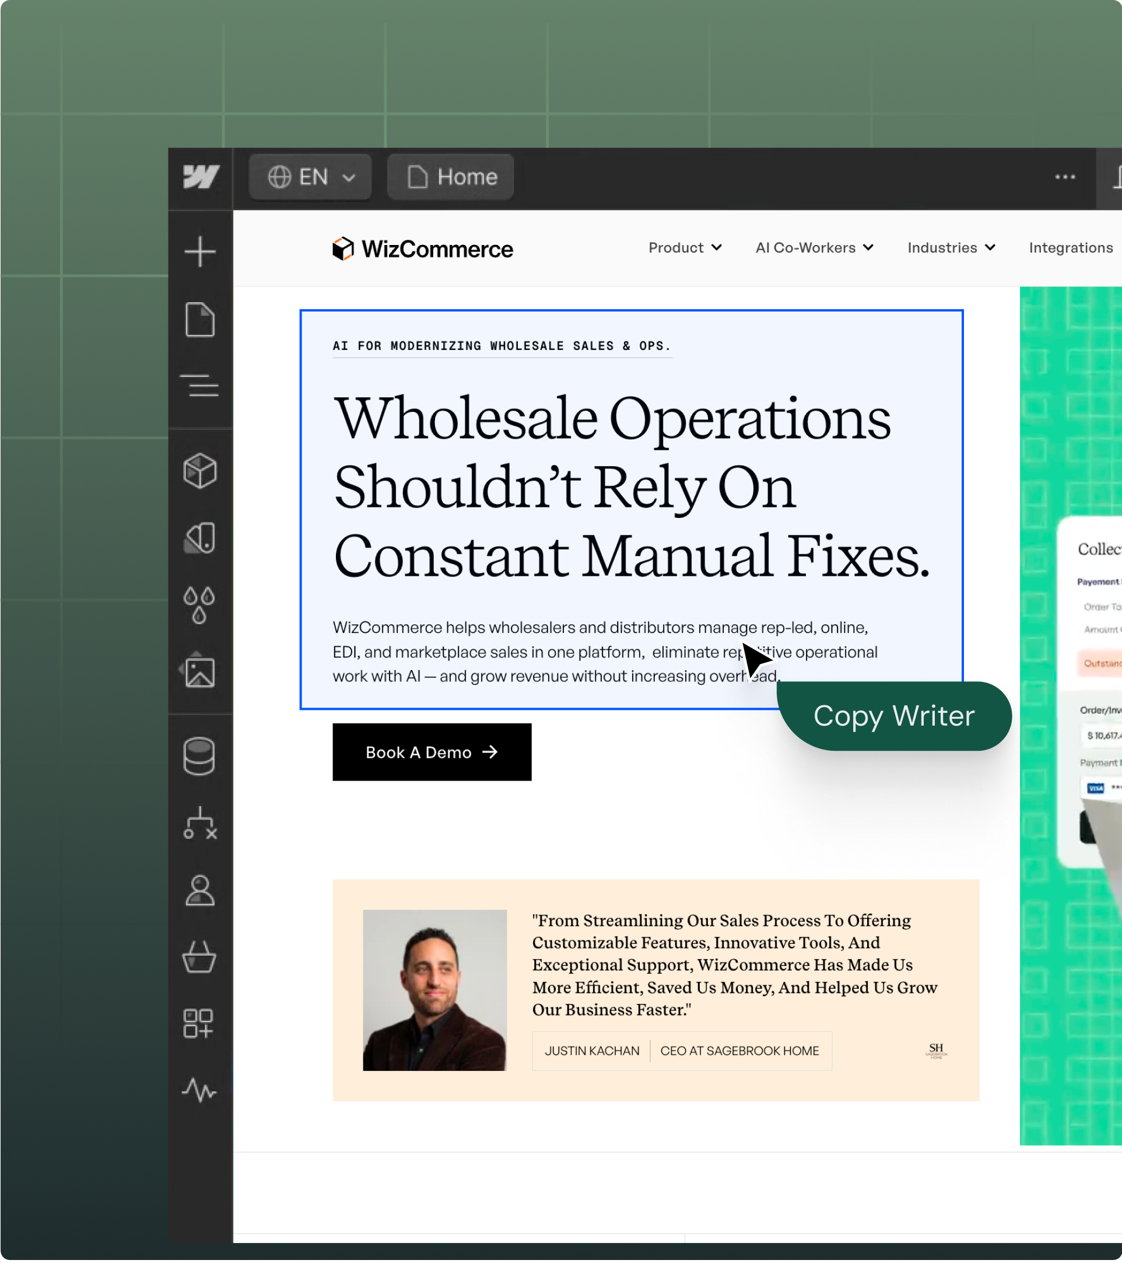Open the Integrations nav link
This screenshot has height=1267, width=1122.
[x=1071, y=248]
